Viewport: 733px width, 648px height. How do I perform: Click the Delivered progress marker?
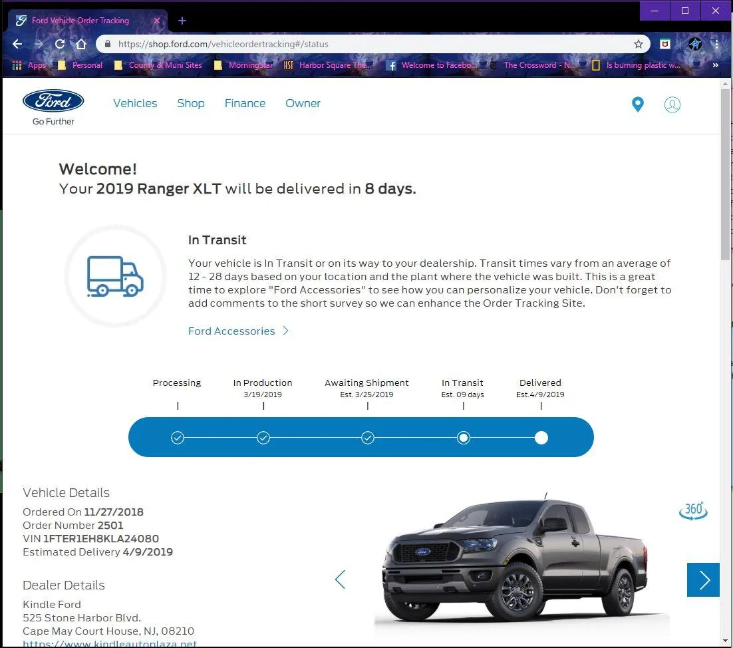(x=541, y=438)
